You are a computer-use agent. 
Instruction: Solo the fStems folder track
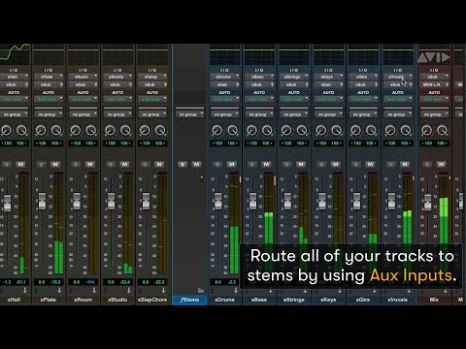point(183,165)
